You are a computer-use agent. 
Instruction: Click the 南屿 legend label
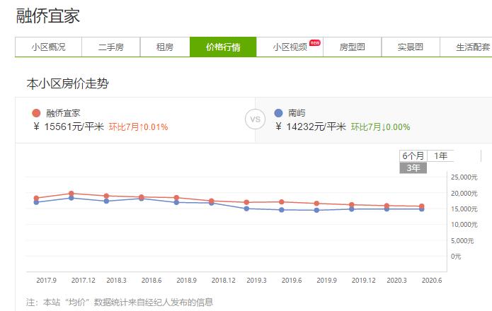pos(297,113)
